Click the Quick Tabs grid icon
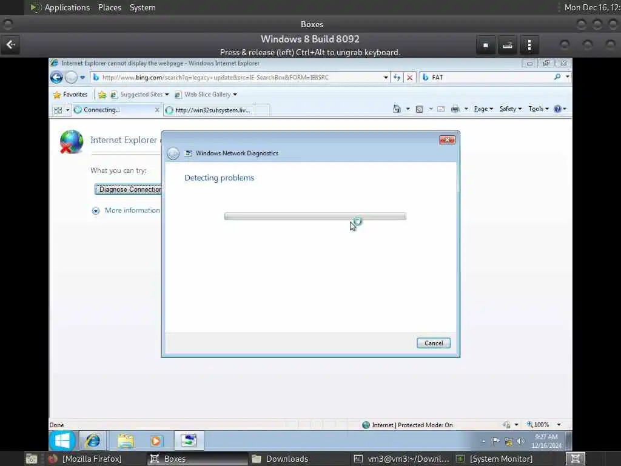The width and height of the screenshot is (621, 466). coord(58,110)
